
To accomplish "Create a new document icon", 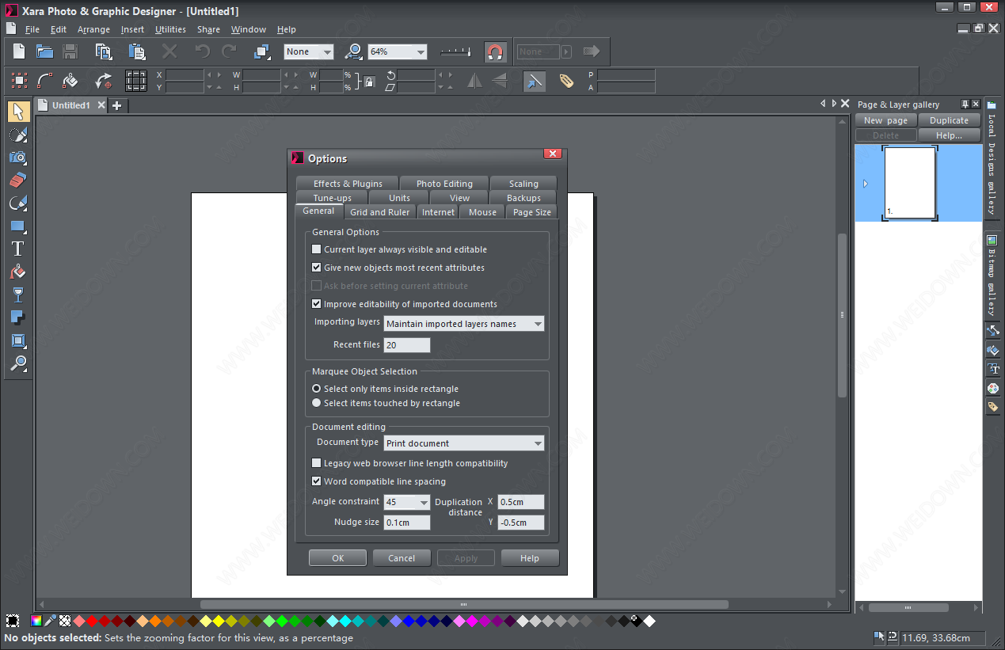I will coord(19,51).
